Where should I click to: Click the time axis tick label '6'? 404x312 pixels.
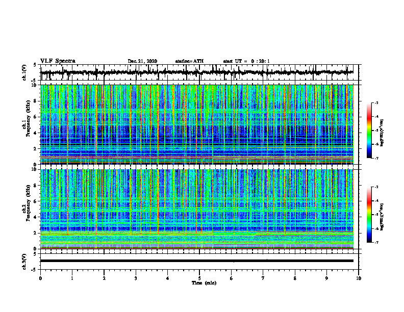click(x=232, y=278)
